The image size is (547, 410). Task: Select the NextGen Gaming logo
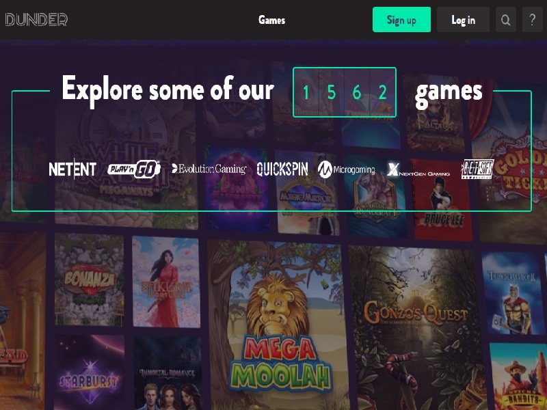point(418,169)
